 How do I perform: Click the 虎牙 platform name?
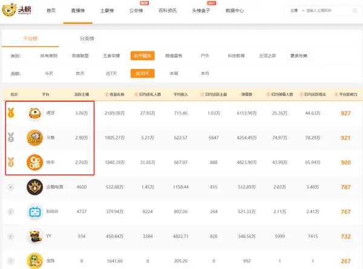click(50, 113)
